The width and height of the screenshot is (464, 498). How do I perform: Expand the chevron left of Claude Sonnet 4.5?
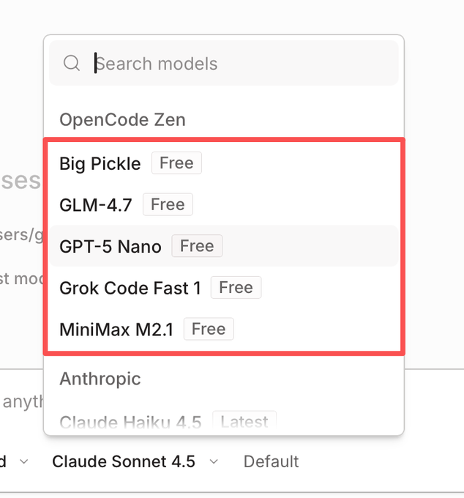(24, 461)
